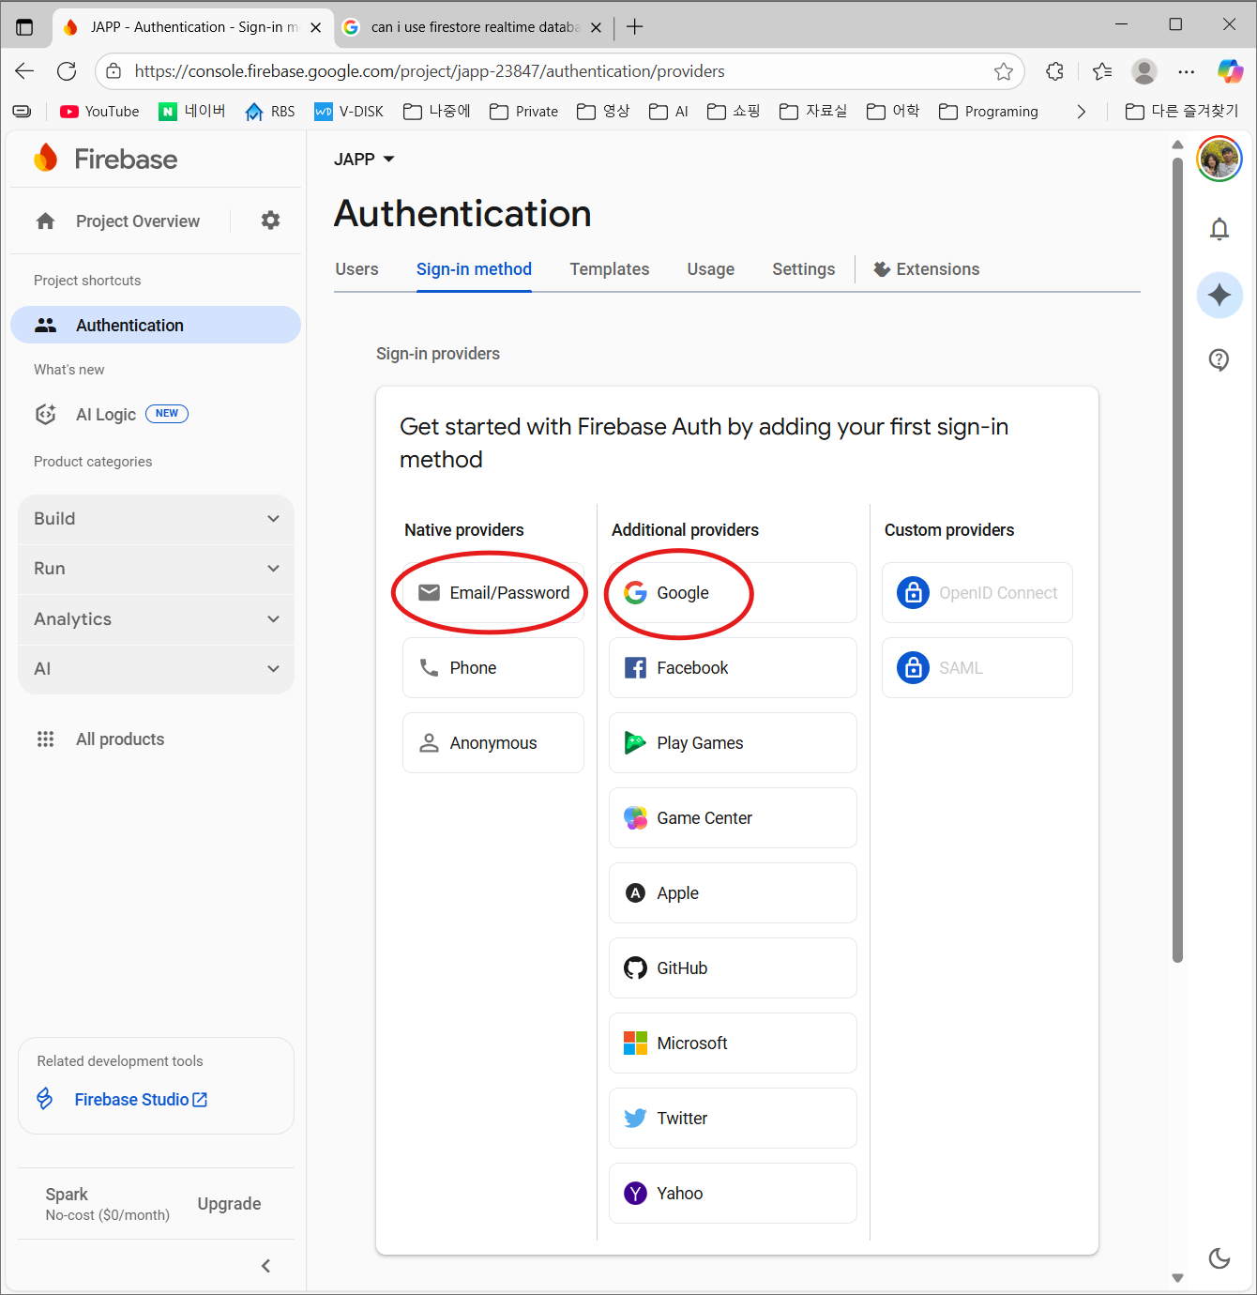Select SAML custom provider
The width and height of the screenshot is (1257, 1295).
[977, 668]
